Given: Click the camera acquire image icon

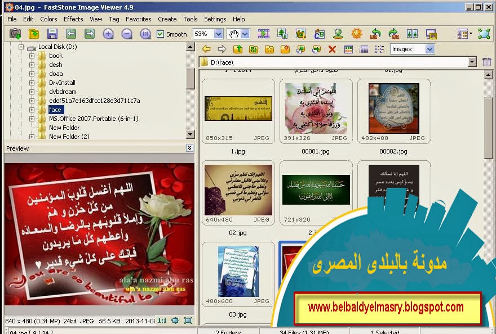Looking at the screenshot, I should tap(15, 34).
